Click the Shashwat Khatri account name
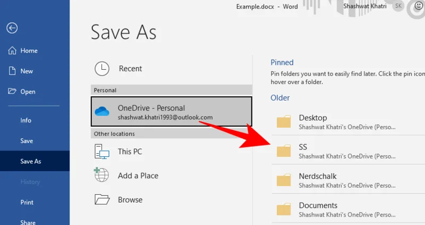The image size is (425, 225). 365,6
